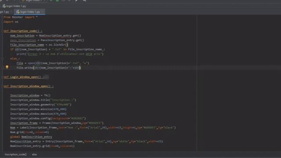Screen dimensions: 281x158
Task: Click the green debug bug icon in toolbar
Action: coord(58,1)
